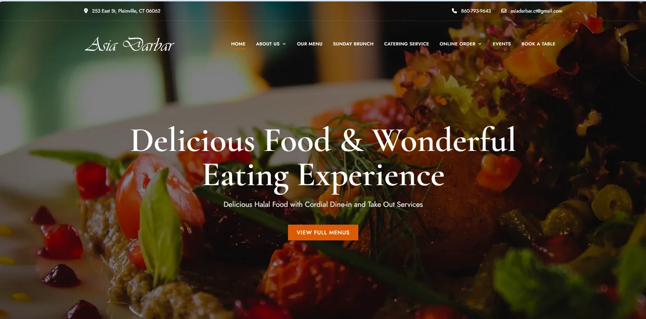
Task: Open the Home menu item
Action: click(238, 44)
